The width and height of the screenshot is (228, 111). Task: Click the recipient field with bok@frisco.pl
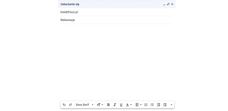pyautogui.click(x=117, y=12)
